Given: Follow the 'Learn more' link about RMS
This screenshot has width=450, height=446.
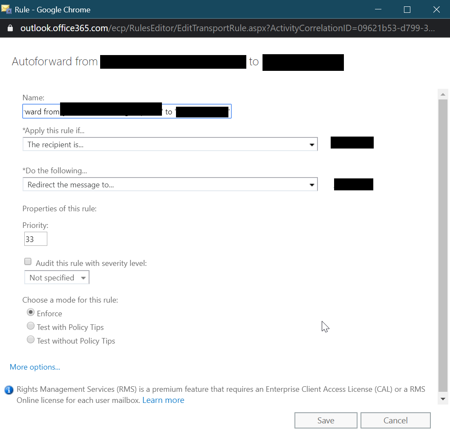Looking at the screenshot, I should point(163,400).
